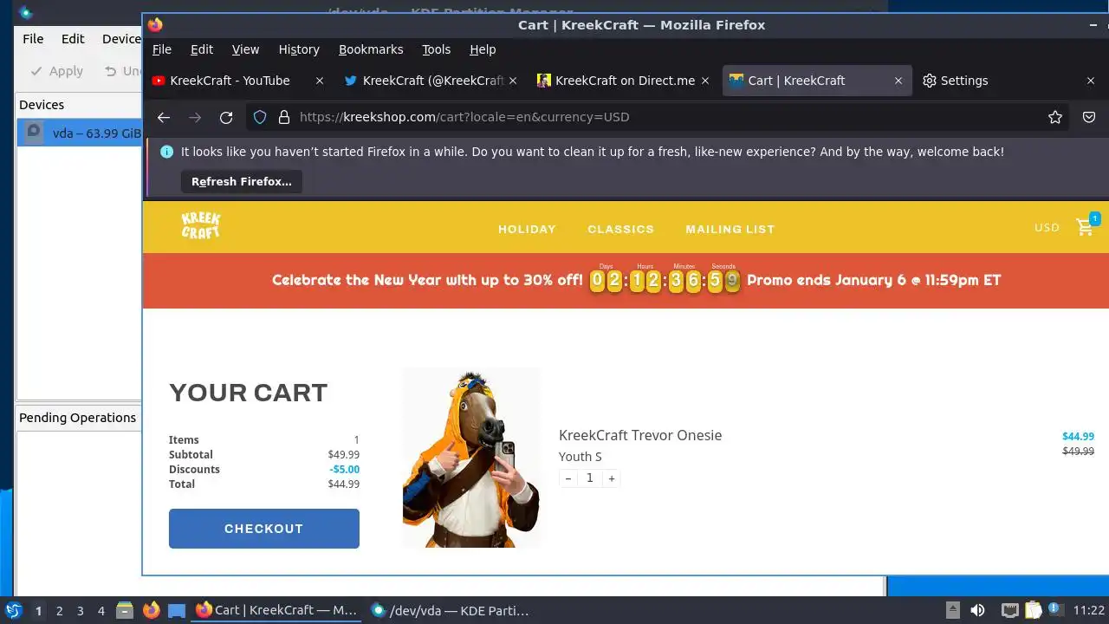Screen dimensions: 1109x624
Task: Open Firefox View menu
Action: [245, 49]
